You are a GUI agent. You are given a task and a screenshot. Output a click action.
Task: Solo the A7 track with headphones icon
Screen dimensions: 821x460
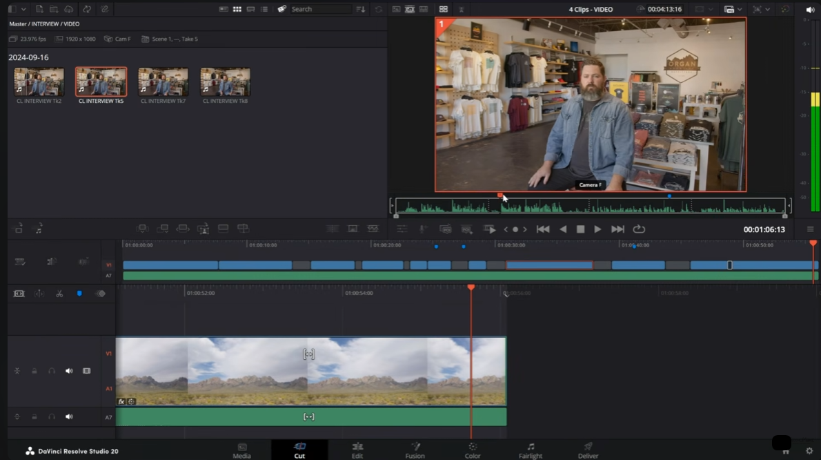pos(51,417)
